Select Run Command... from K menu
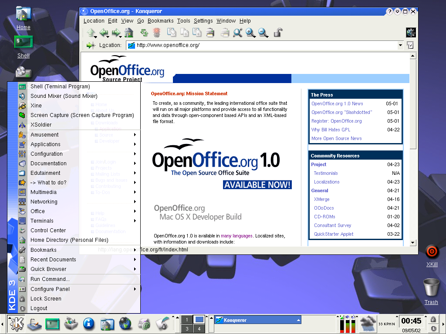446x334 pixels. pyautogui.click(x=79, y=279)
